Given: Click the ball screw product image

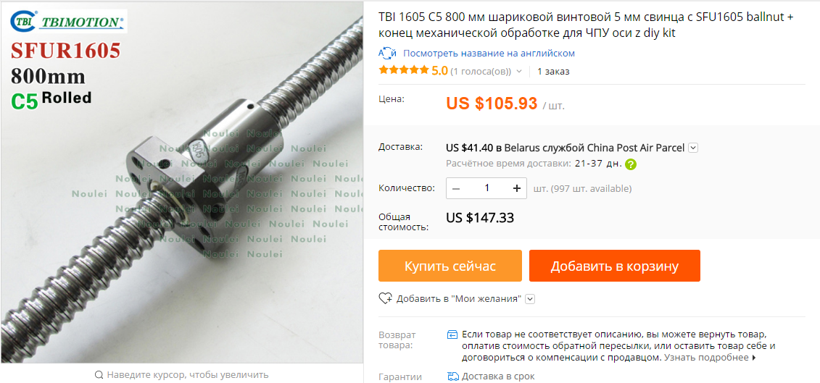Looking at the screenshot, I should (182, 182).
